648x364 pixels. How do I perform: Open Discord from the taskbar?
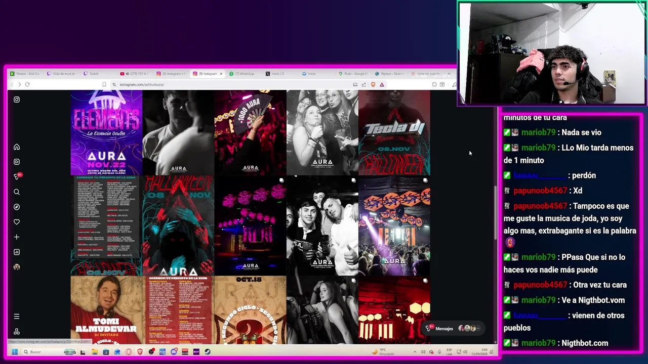tap(174, 352)
